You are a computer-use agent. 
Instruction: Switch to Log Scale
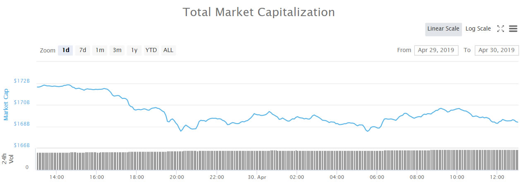coord(478,29)
